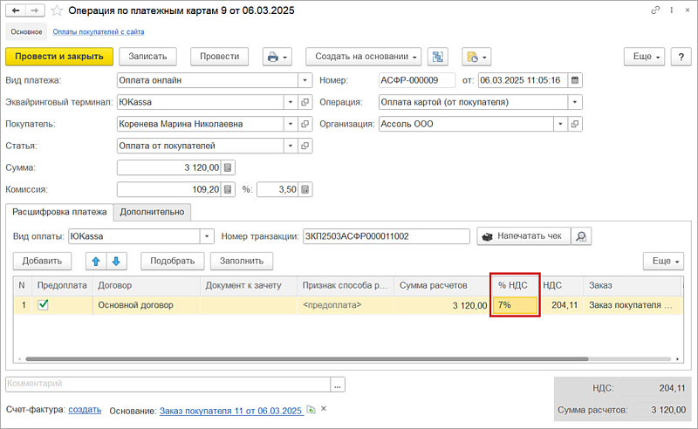Toggle the Предоплата checkbox in row 1
The width and height of the screenshot is (698, 429).
coord(43,305)
